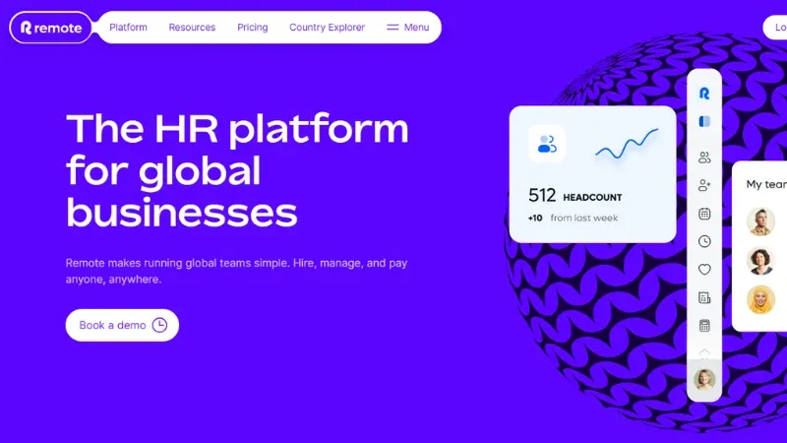Image resolution: width=787 pixels, height=443 pixels.
Task: Open the people/team icon in the sidebar
Action: pos(704,158)
